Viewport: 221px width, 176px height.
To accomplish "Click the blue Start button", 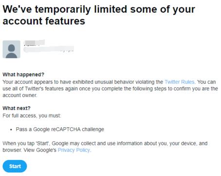I will click(x=15, y=166).
